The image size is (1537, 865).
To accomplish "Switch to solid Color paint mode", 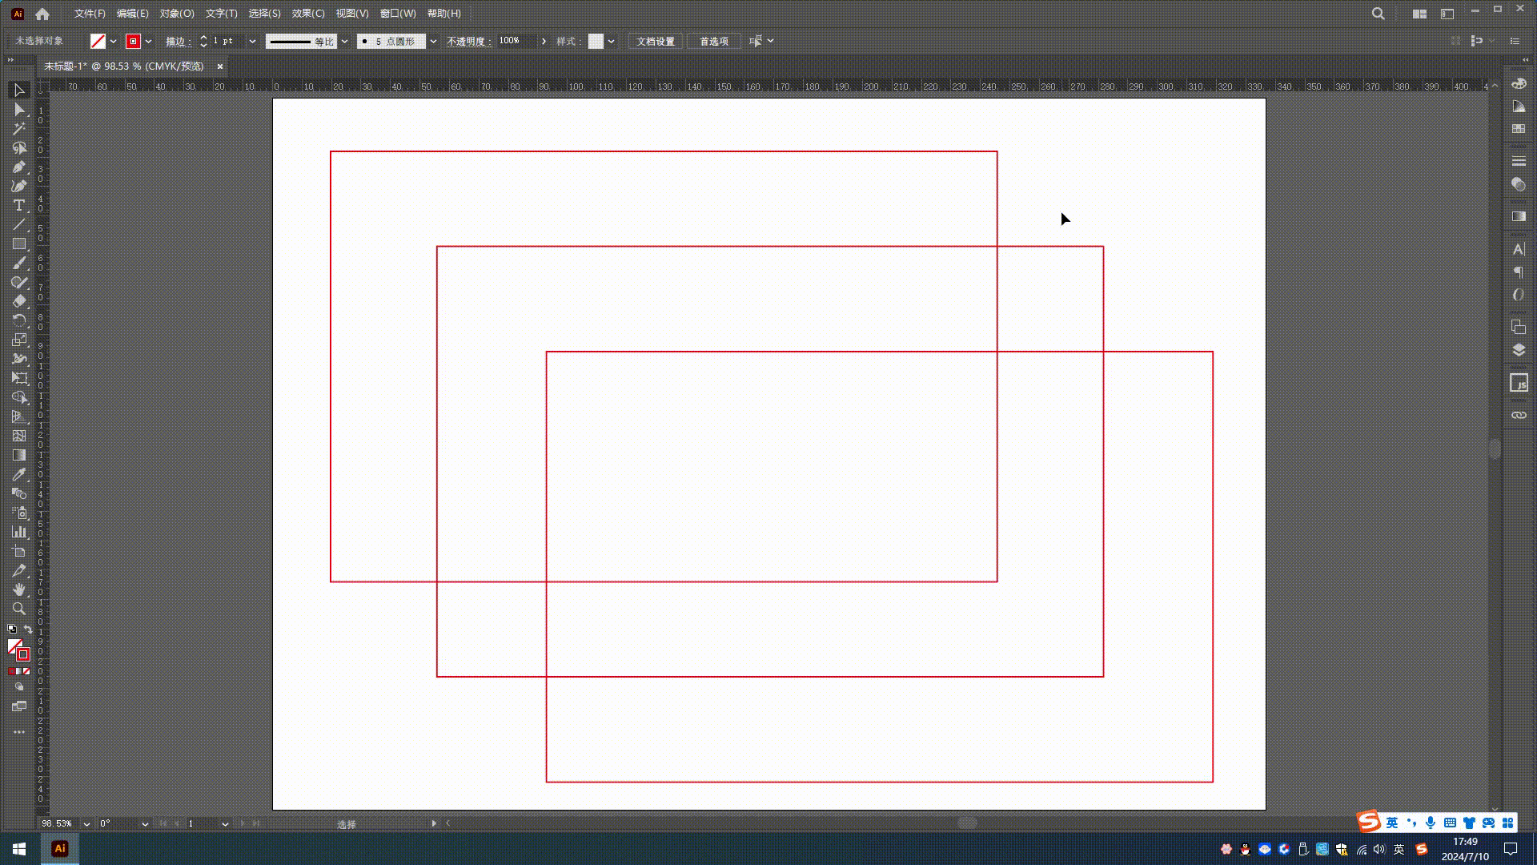I will pyautogui.click(x=11, y=671).
